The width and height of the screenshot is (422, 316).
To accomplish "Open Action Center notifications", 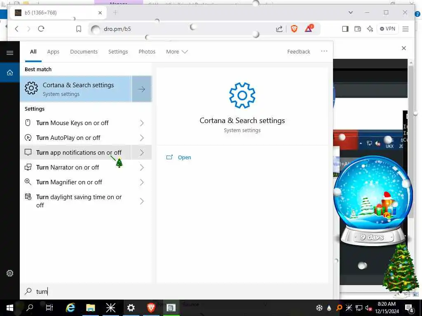I will 409,308.
